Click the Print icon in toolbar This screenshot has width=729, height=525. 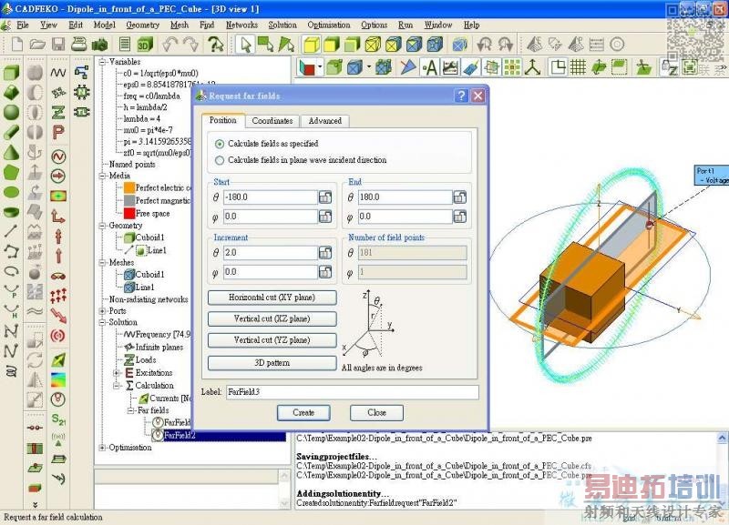click(x=79, y=44)
